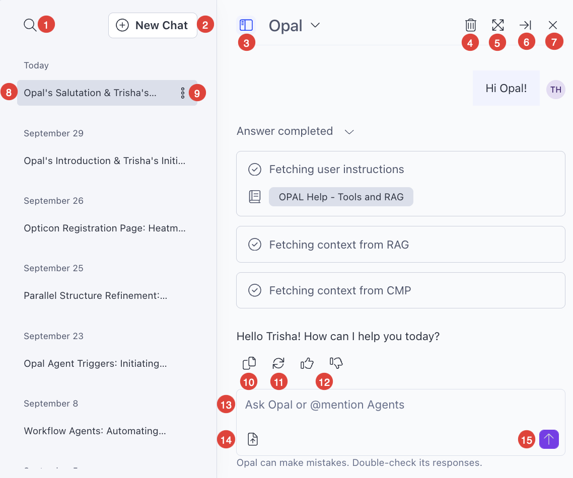Click the Hi Opal! message bubble
The width and height of the screenshot is (573, 478).
(506, 88)
